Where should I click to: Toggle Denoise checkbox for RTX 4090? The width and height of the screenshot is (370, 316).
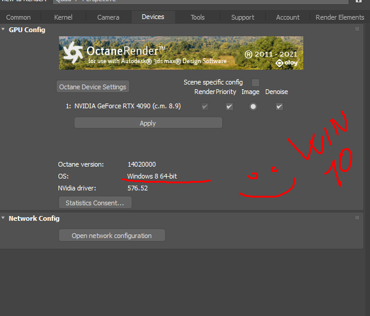[x=279, y=107]
